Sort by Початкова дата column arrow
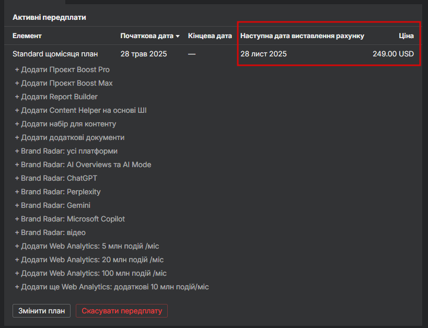 178,37
